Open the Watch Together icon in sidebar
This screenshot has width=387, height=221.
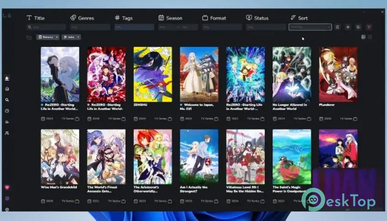click(7, 122)
